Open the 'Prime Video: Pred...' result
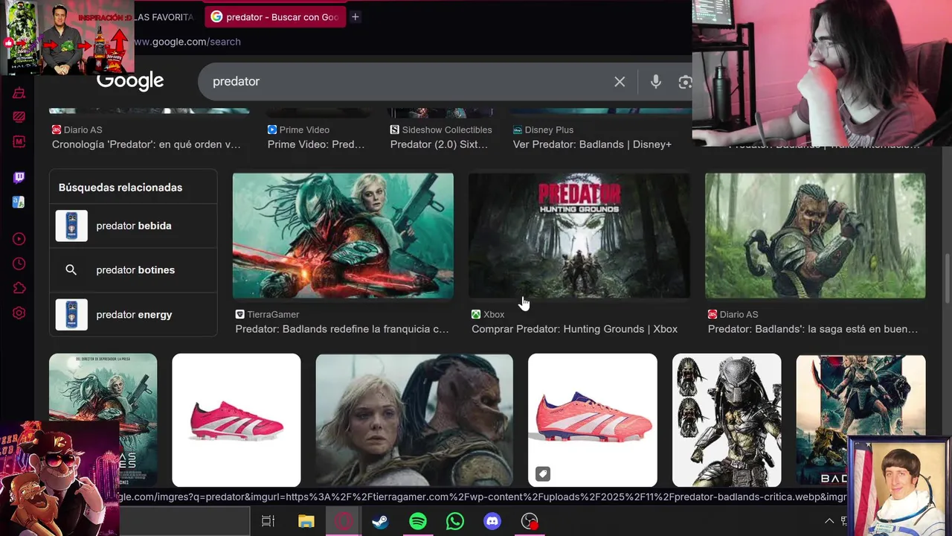Viewport: 952px width, 536px height. [x=316, y=144]
